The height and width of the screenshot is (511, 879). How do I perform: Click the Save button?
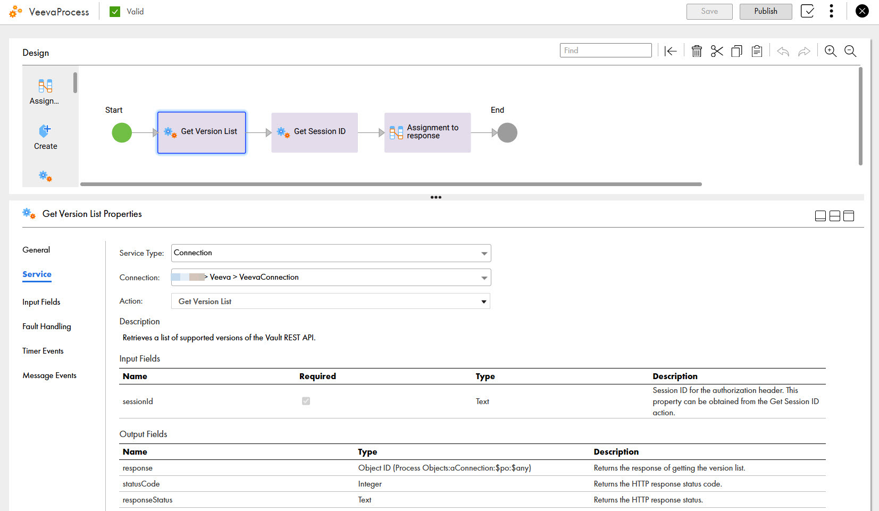point(709,11)
